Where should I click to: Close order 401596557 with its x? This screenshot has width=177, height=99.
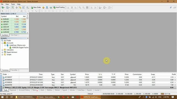175,77
